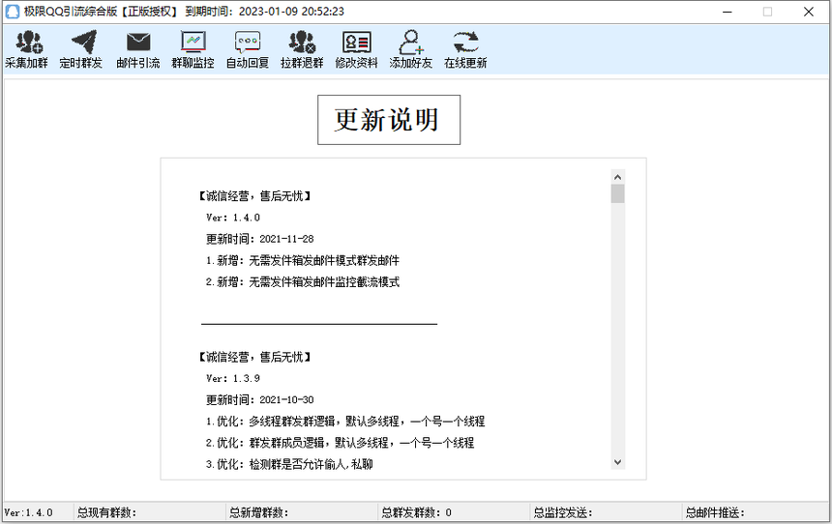Click the line '1.新增: 无需发件箱发邮件模式群发邮件'
The width and height of the screenshot is (832, 524).
tap(303, 260)
